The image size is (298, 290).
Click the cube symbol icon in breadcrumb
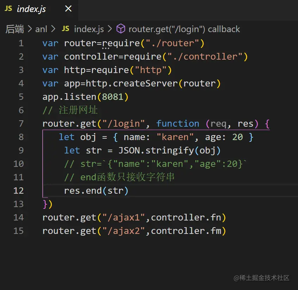pyautogui.click(x=121, y=29)
